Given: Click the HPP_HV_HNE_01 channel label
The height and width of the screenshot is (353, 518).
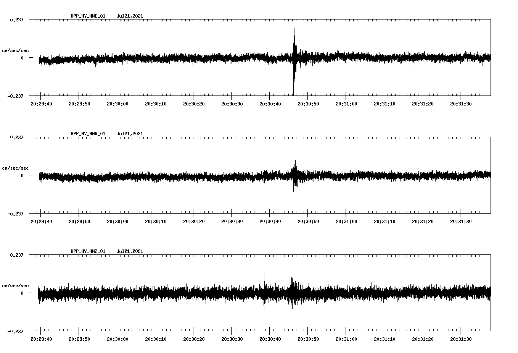Looking at the screenshot, I should [x=88, y=16].
